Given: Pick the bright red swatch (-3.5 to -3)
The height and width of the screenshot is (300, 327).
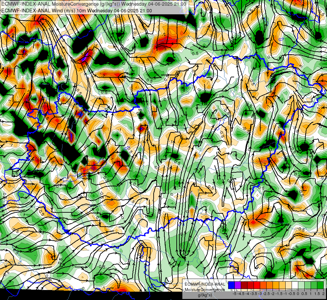Looking at the screenshot, I should pyautogui.click(x=257, y=285).
